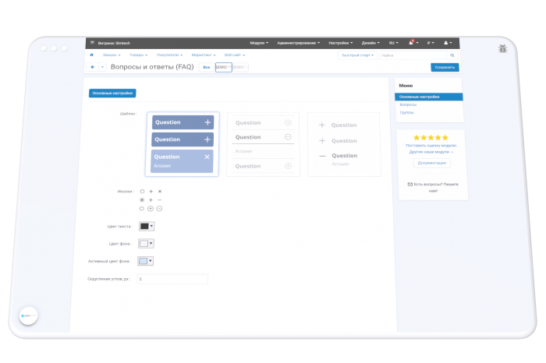Open the Быстрый старт dropdown
The image size is (546, 363).
point(357,55)
